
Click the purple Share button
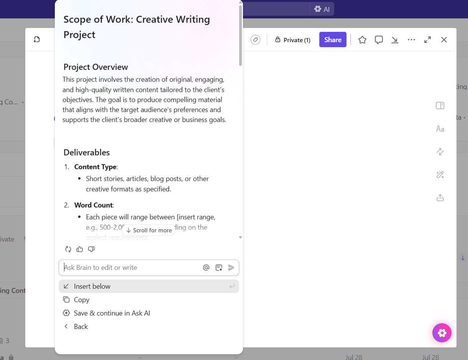click(x=333, y=40)
